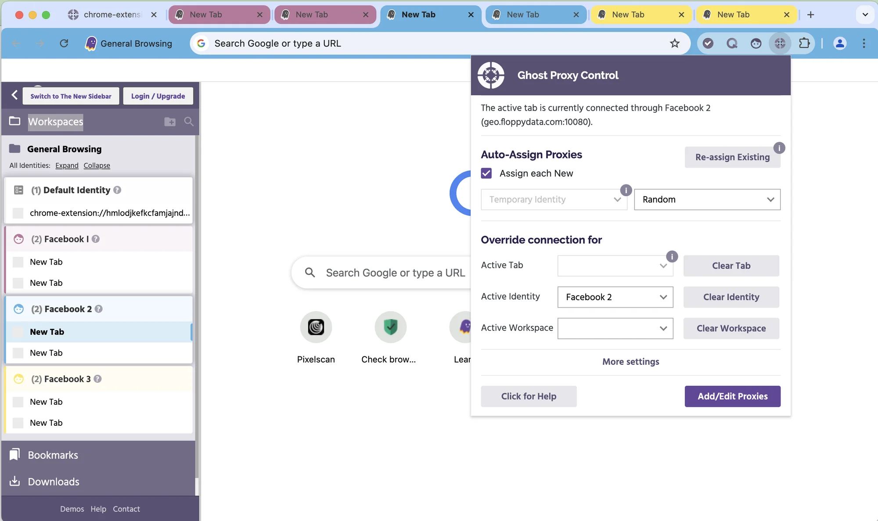Click the checkmark extension icon in toolbar

pos(708,43)
